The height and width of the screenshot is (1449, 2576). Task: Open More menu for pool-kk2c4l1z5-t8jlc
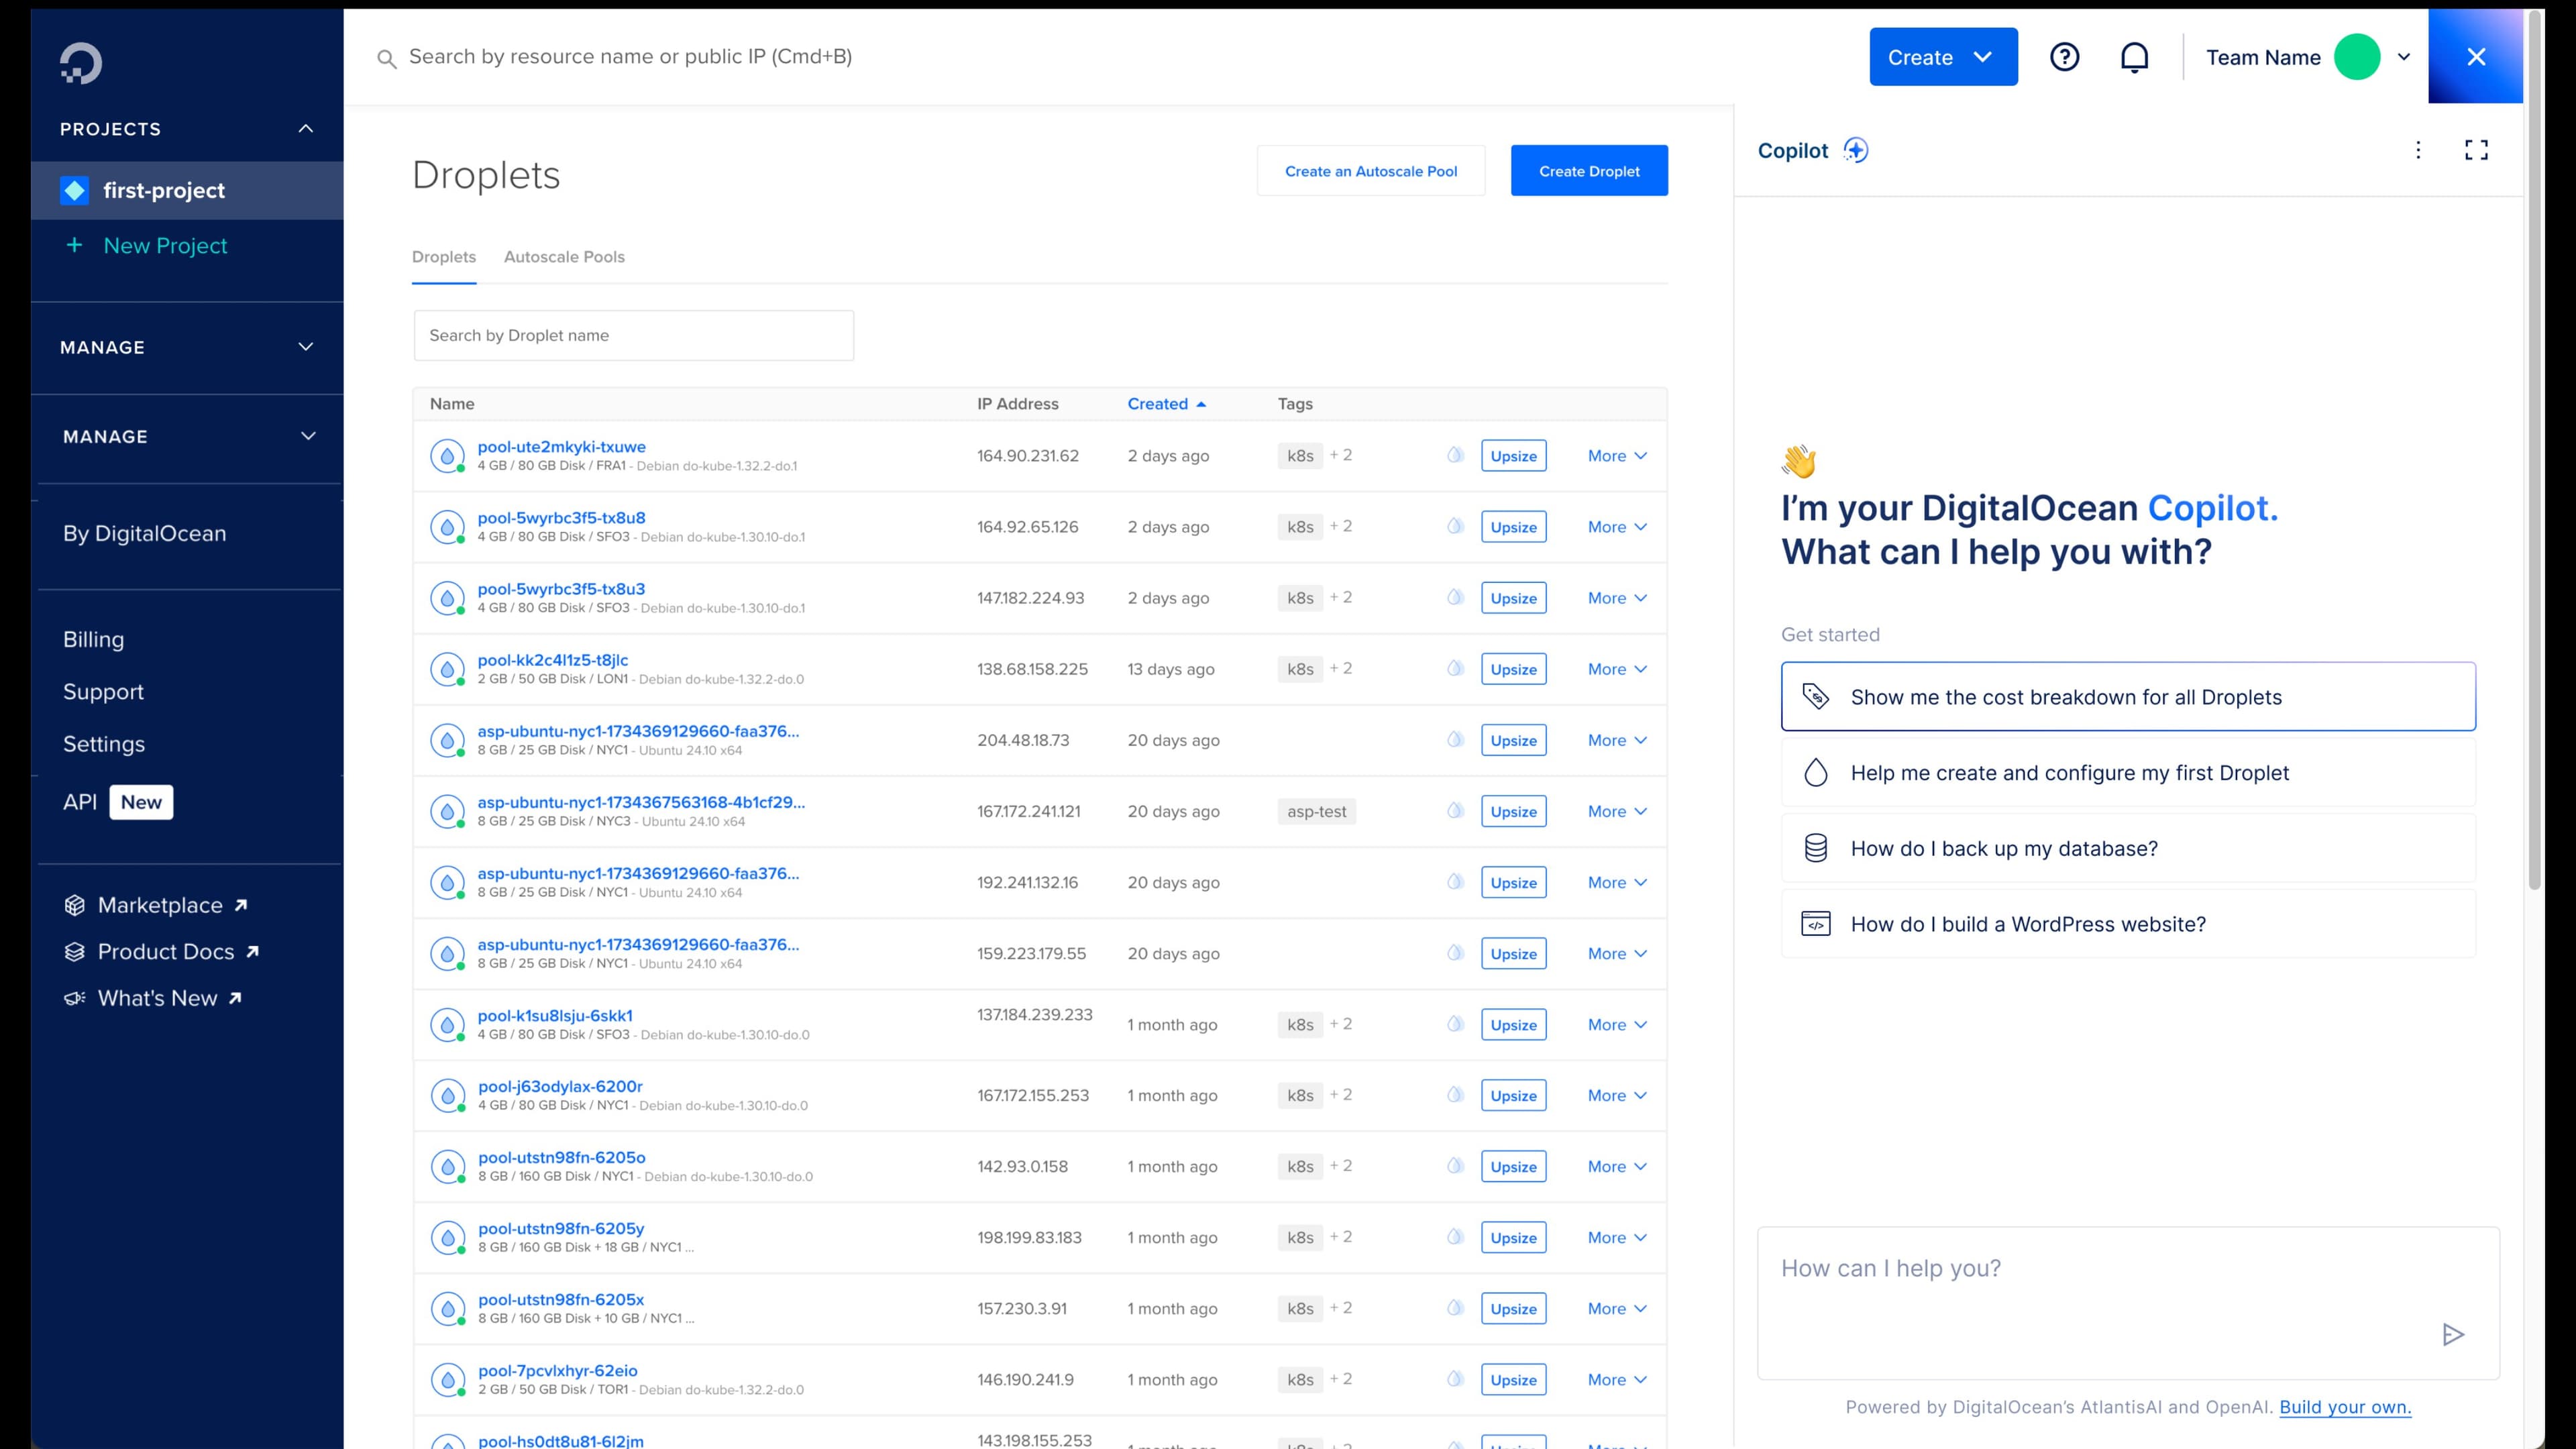tap(1616, 669)
